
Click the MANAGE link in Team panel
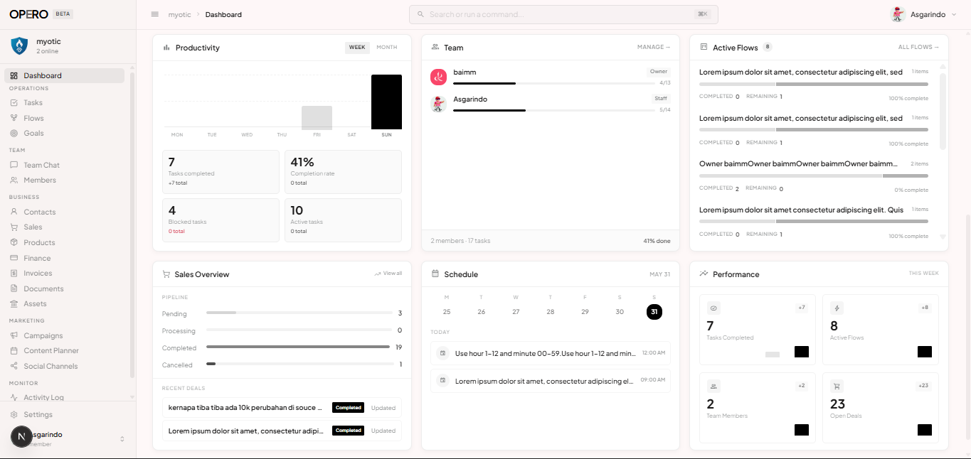[654, 48]
